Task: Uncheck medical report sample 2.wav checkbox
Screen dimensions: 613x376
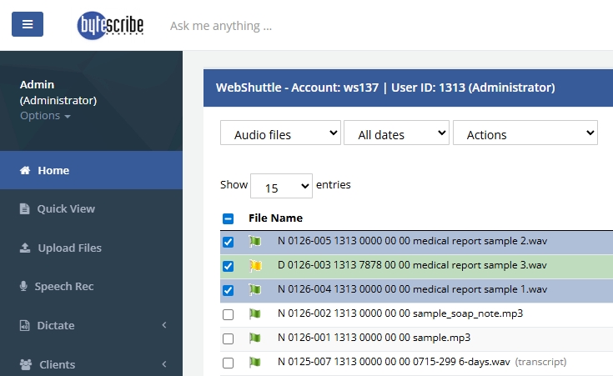Action: pos(229,242)
